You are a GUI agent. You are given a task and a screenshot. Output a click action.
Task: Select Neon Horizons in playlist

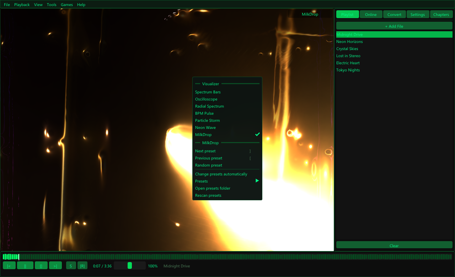coord(394,42)
